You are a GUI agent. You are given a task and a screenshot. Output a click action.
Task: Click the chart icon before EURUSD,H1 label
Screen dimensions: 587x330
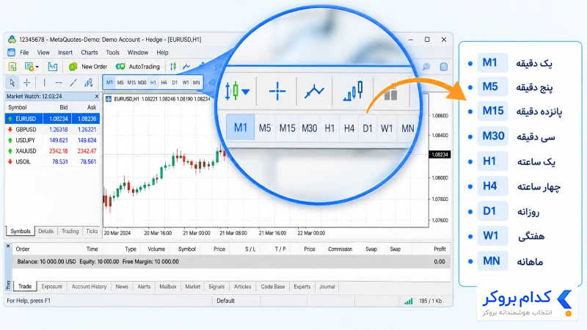[109, 99]
